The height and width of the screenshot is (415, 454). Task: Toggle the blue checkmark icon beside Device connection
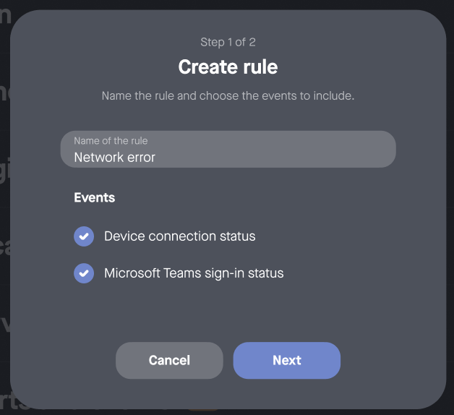pyautogui.click(x=84, y=236)
